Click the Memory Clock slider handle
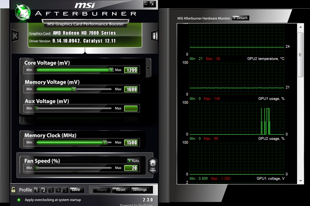 point(105,143)
